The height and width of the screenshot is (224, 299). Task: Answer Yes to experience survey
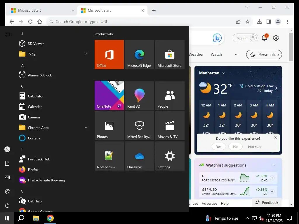(x=219, y=147)
